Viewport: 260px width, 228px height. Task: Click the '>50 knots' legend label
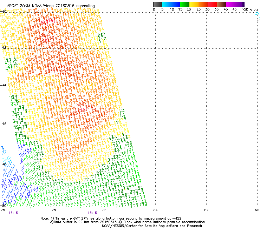point(250,9)
